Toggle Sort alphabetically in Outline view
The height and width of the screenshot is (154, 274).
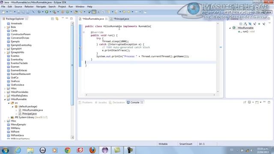[245, 24]
